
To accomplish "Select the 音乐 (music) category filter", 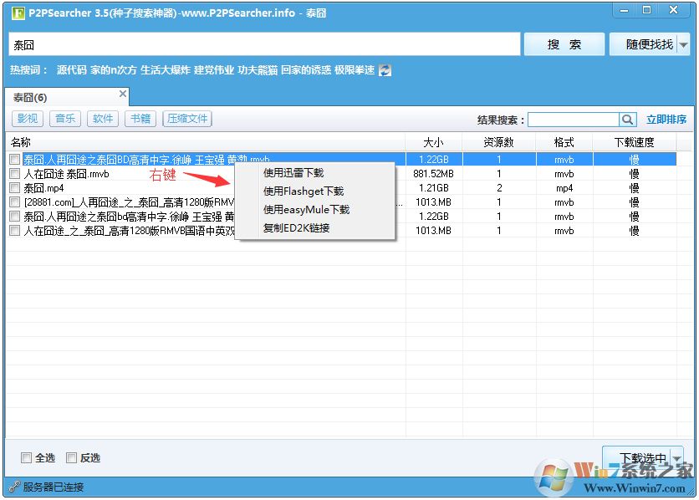I will [x=64, y=119].
